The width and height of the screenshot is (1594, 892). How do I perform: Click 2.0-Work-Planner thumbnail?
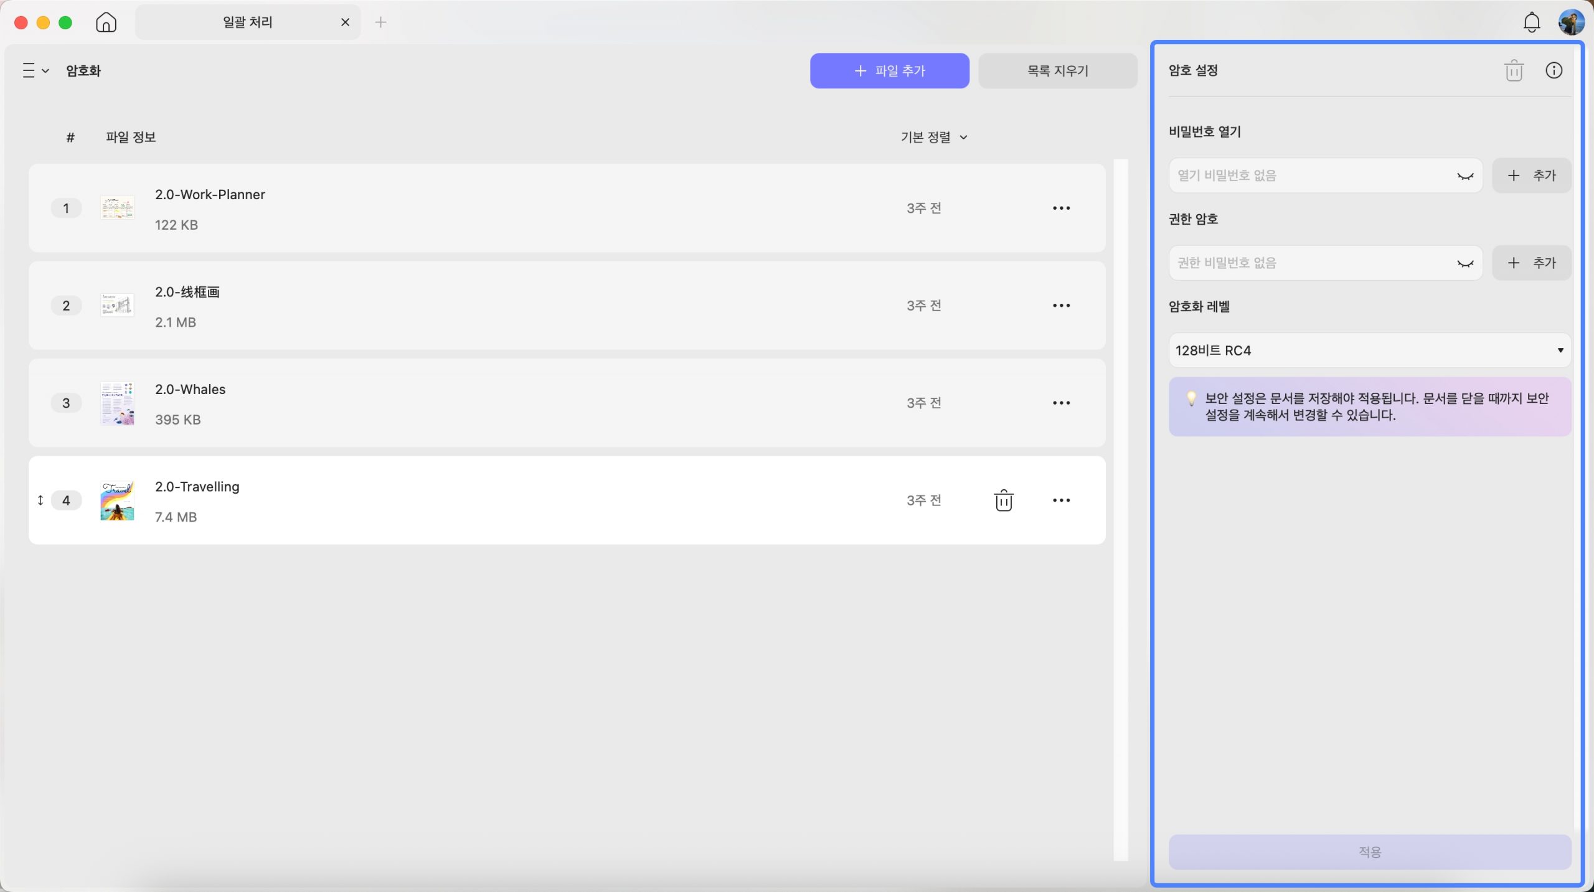[x=117, y=208]
